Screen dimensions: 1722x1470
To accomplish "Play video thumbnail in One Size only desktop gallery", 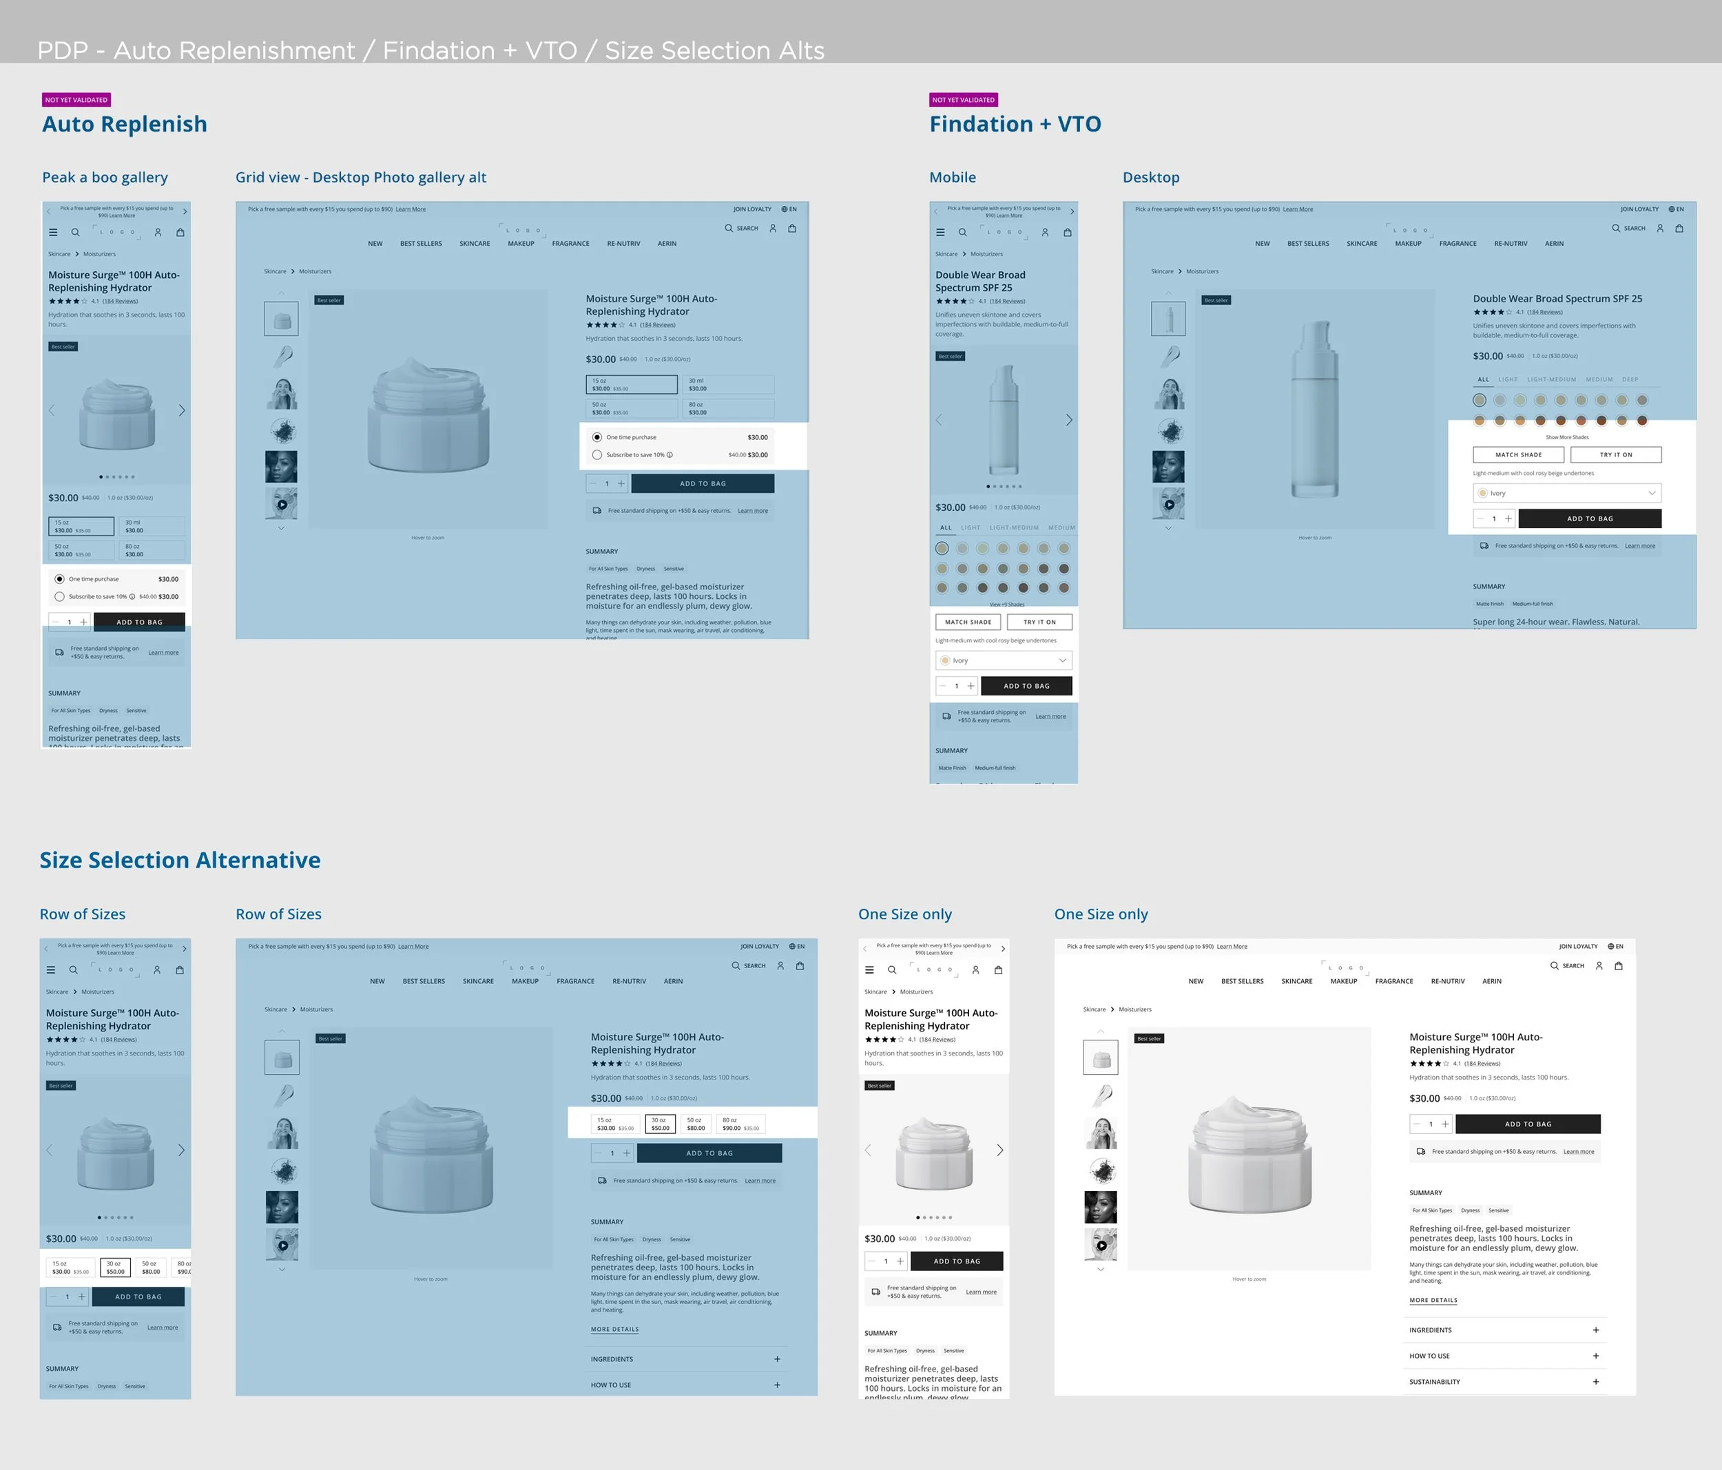I will click(1101, 1246).
